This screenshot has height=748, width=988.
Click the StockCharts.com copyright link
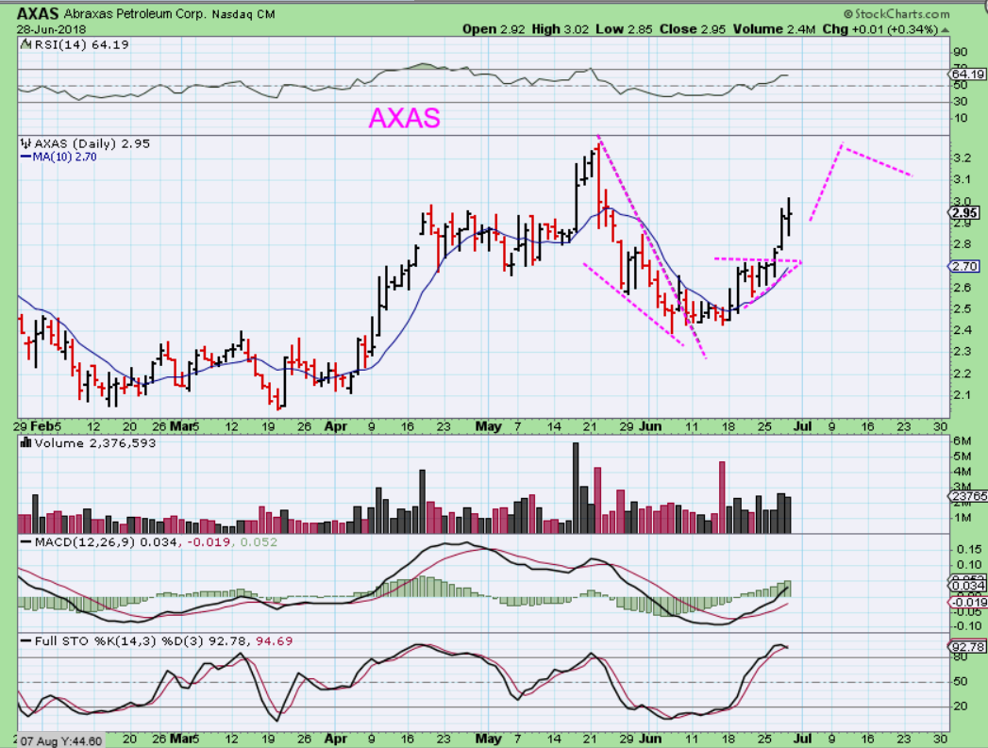coord(896,13)
